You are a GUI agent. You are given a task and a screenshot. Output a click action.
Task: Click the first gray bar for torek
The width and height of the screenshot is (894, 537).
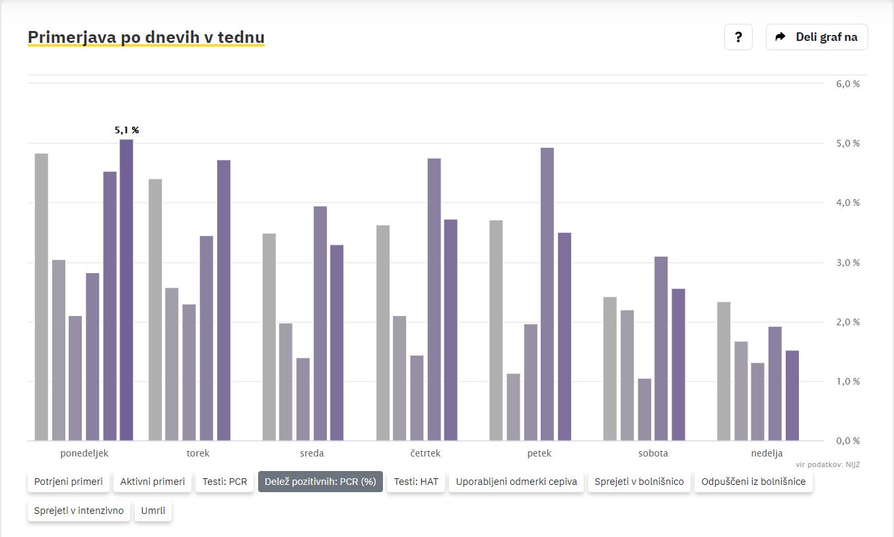pyautogui.click(x=155, y=310)
